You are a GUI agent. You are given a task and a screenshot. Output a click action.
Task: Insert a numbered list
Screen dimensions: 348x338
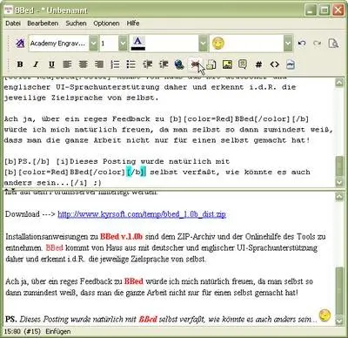click(x=115, y=64)
